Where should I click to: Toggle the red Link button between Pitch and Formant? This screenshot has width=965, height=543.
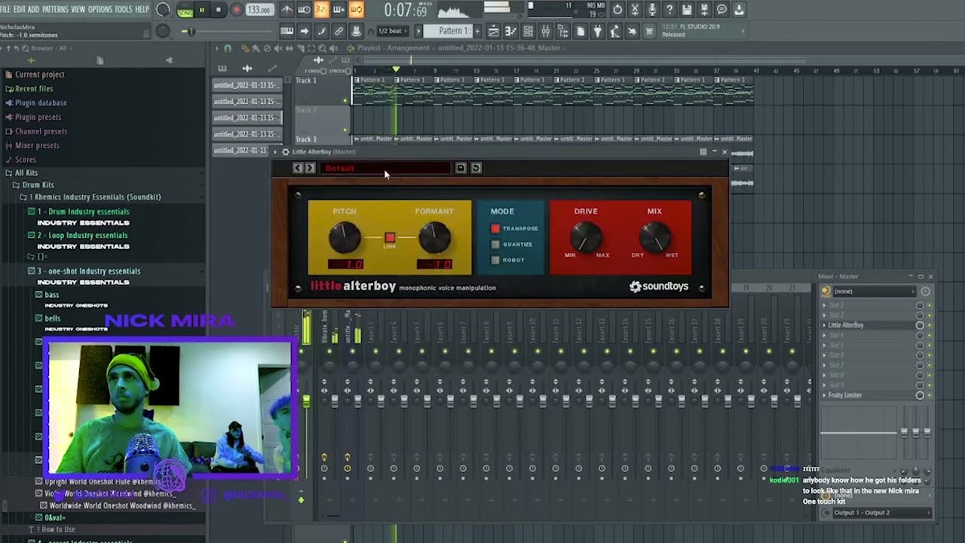pyautogui.click(x=390, y=238)
